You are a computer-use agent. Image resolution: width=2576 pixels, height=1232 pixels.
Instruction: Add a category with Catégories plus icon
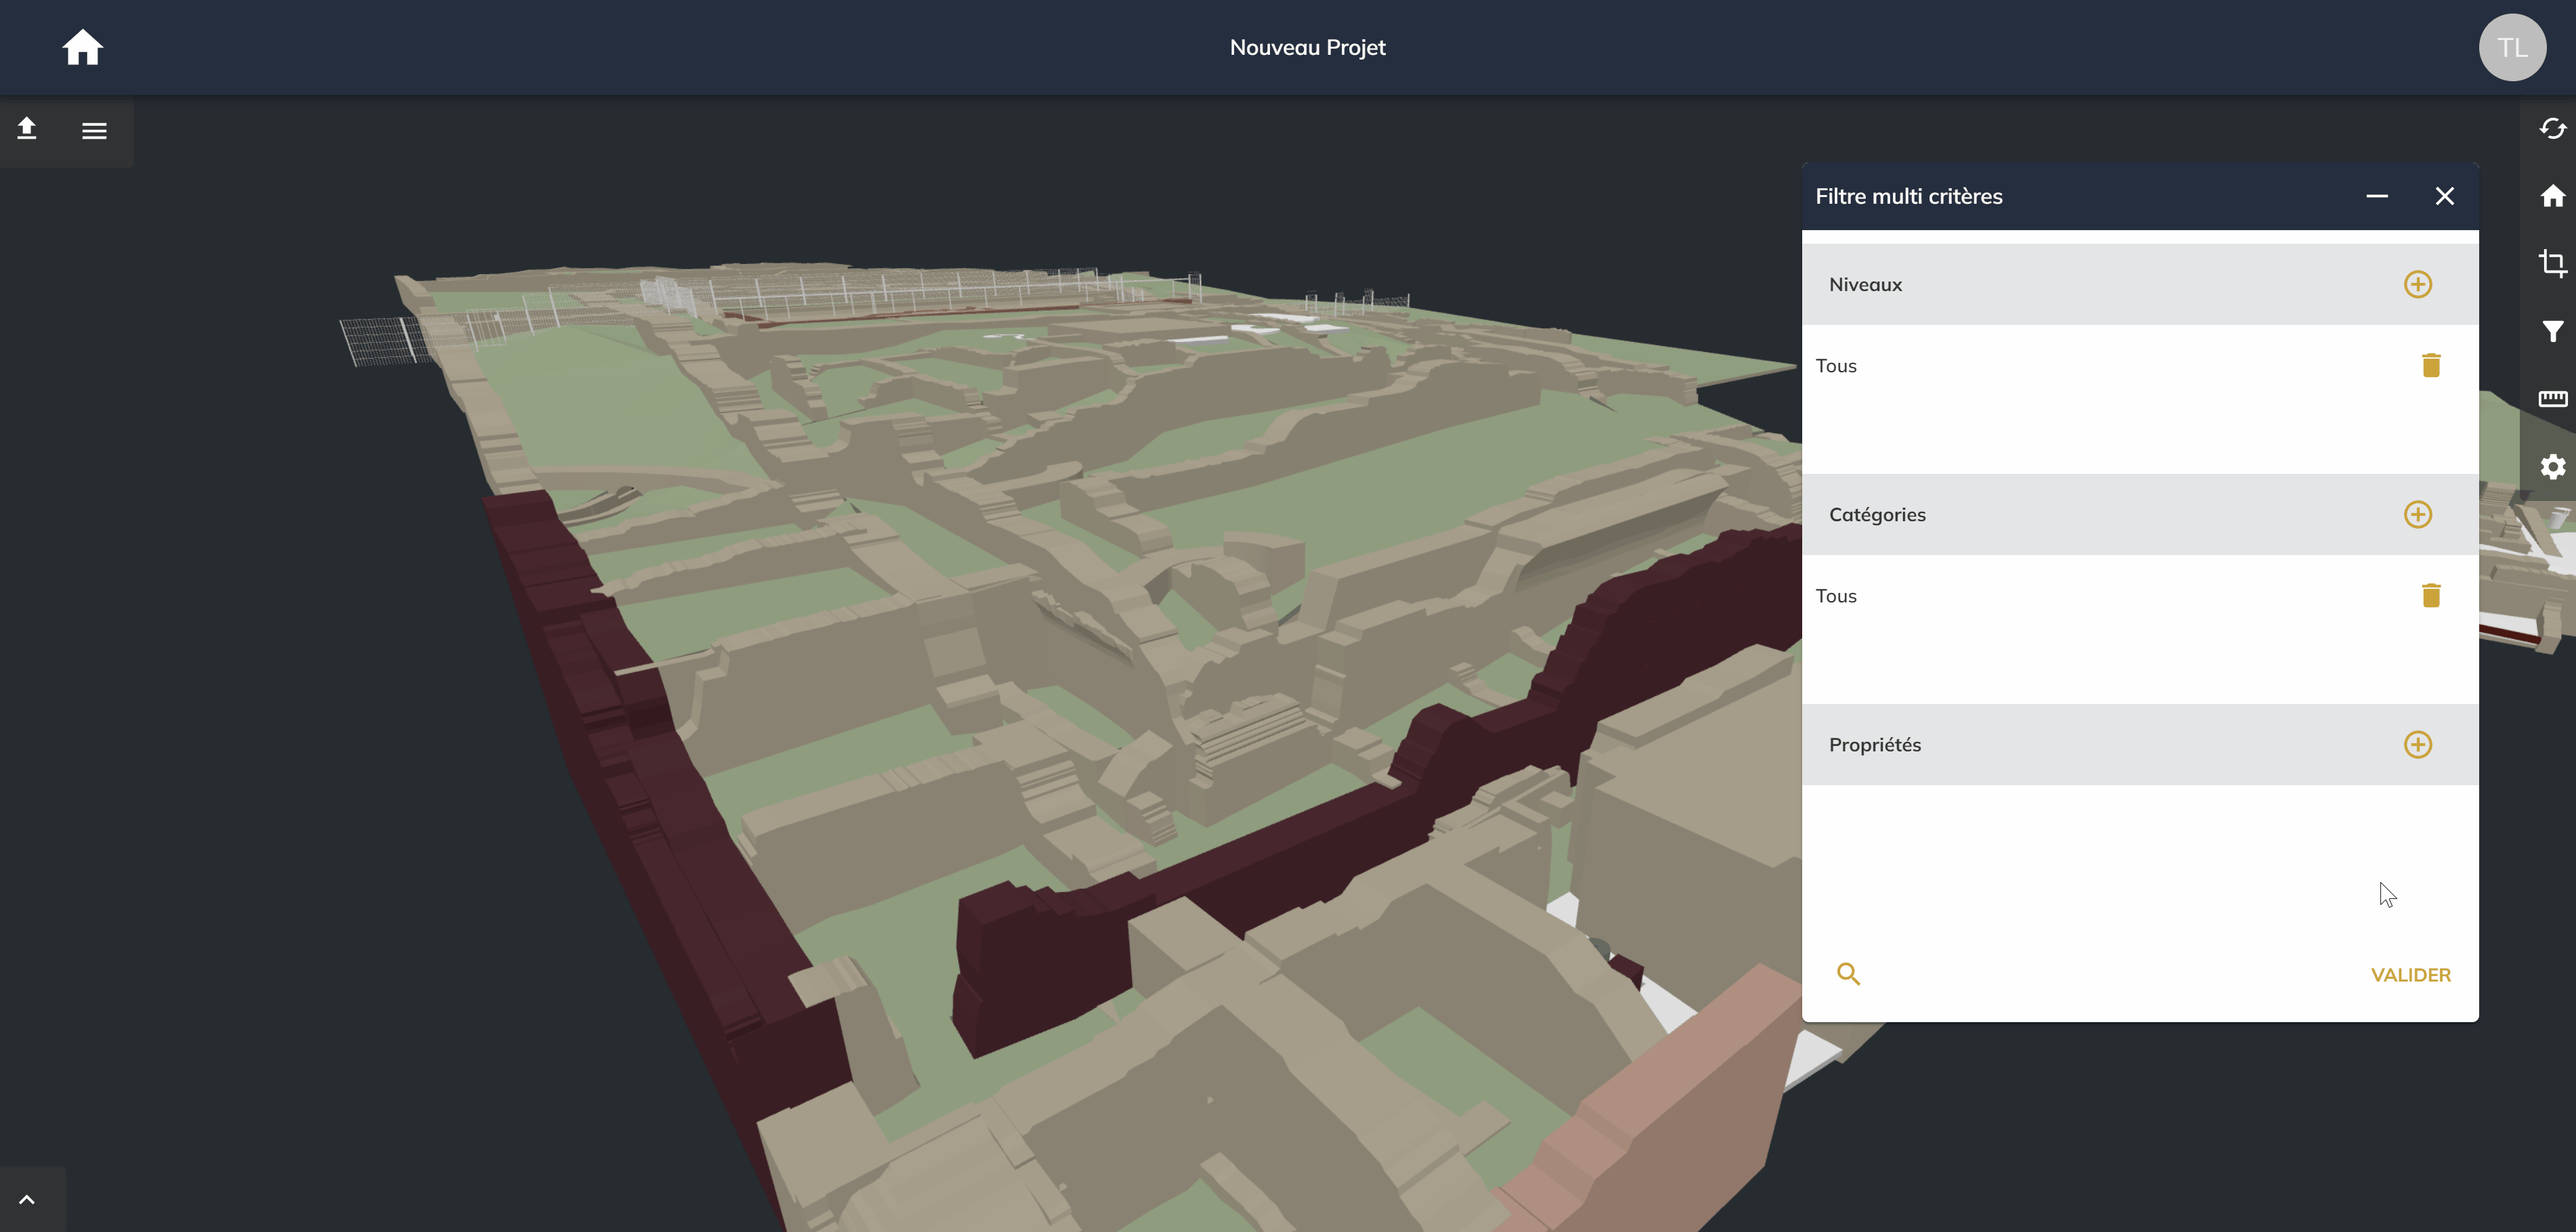[2417, 514]
